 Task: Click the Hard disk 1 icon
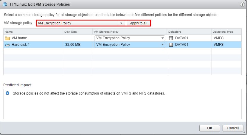(7, 45)
